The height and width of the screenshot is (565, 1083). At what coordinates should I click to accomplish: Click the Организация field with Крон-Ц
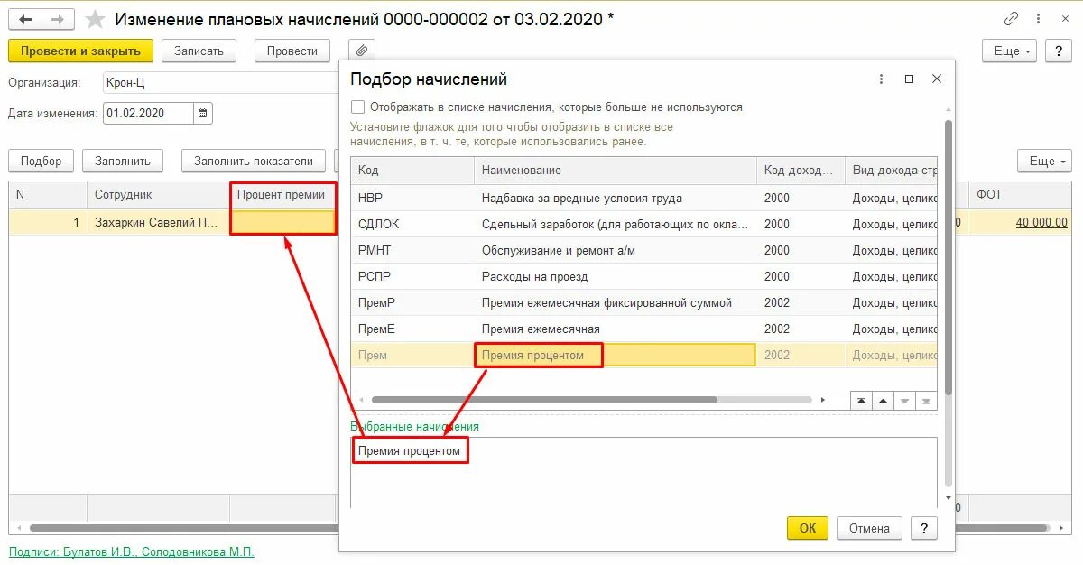pos(219,83)
